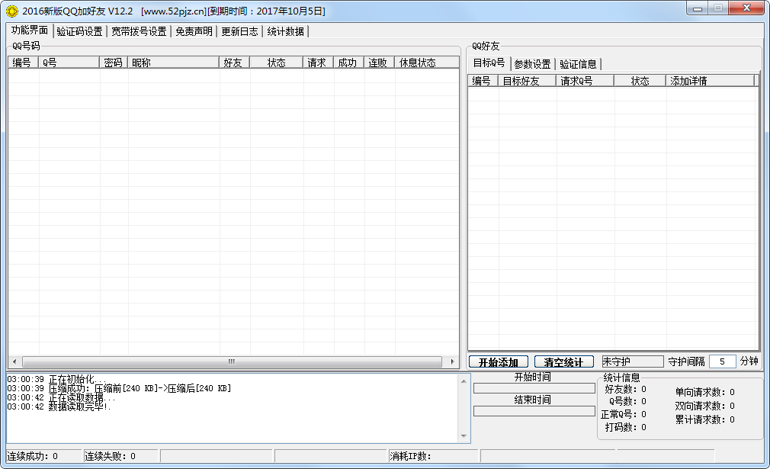Open the 免责声明 tab
The width and height of the screenshot is (770, 469).
194,31
